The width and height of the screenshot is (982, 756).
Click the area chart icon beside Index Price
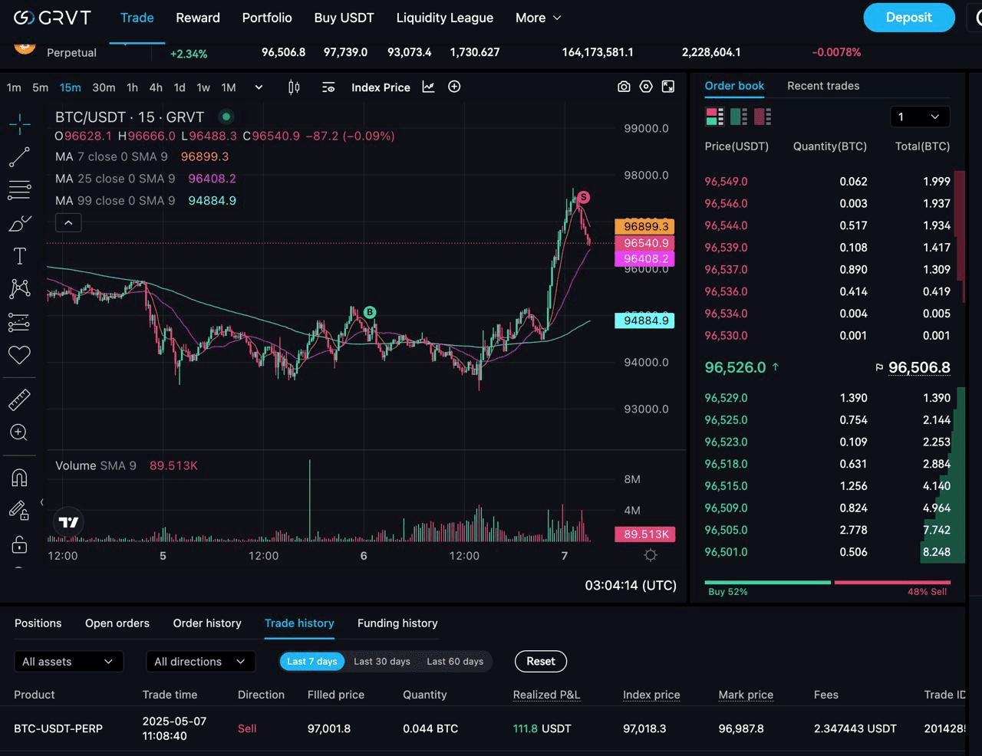pos(428,87)
